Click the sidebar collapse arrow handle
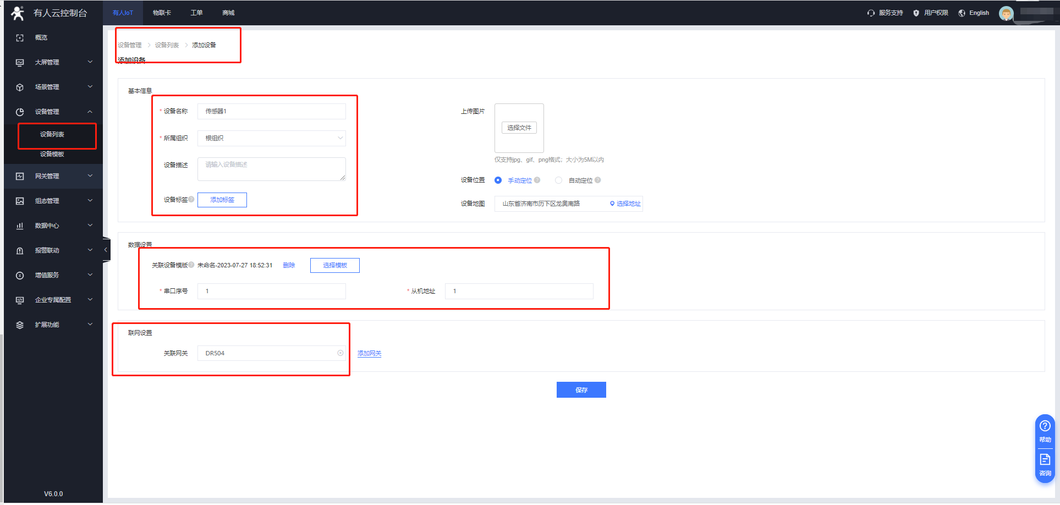Image resolution: width=1060 pixels, height=505 pixels. point(106,250)
